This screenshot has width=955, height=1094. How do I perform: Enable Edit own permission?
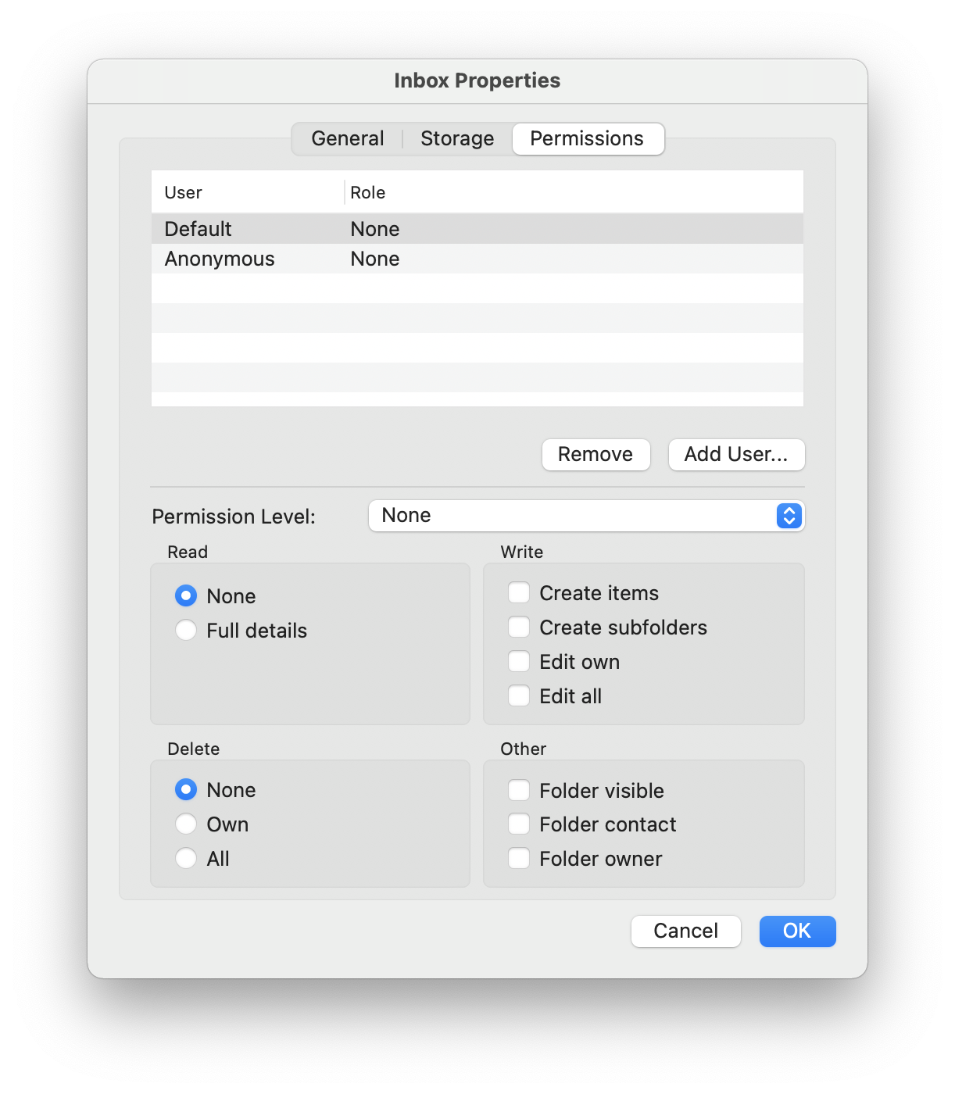tap(518, 661)
